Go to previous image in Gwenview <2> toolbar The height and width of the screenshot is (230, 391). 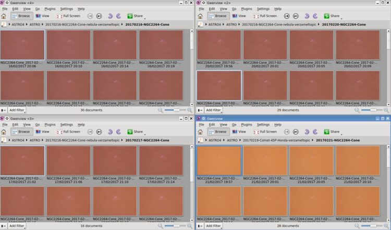tap(287, 16)
